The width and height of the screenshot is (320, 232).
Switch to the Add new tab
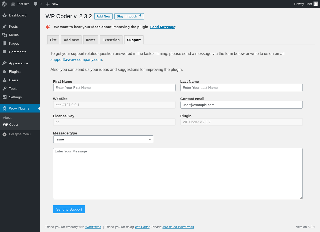pos(71,40)
